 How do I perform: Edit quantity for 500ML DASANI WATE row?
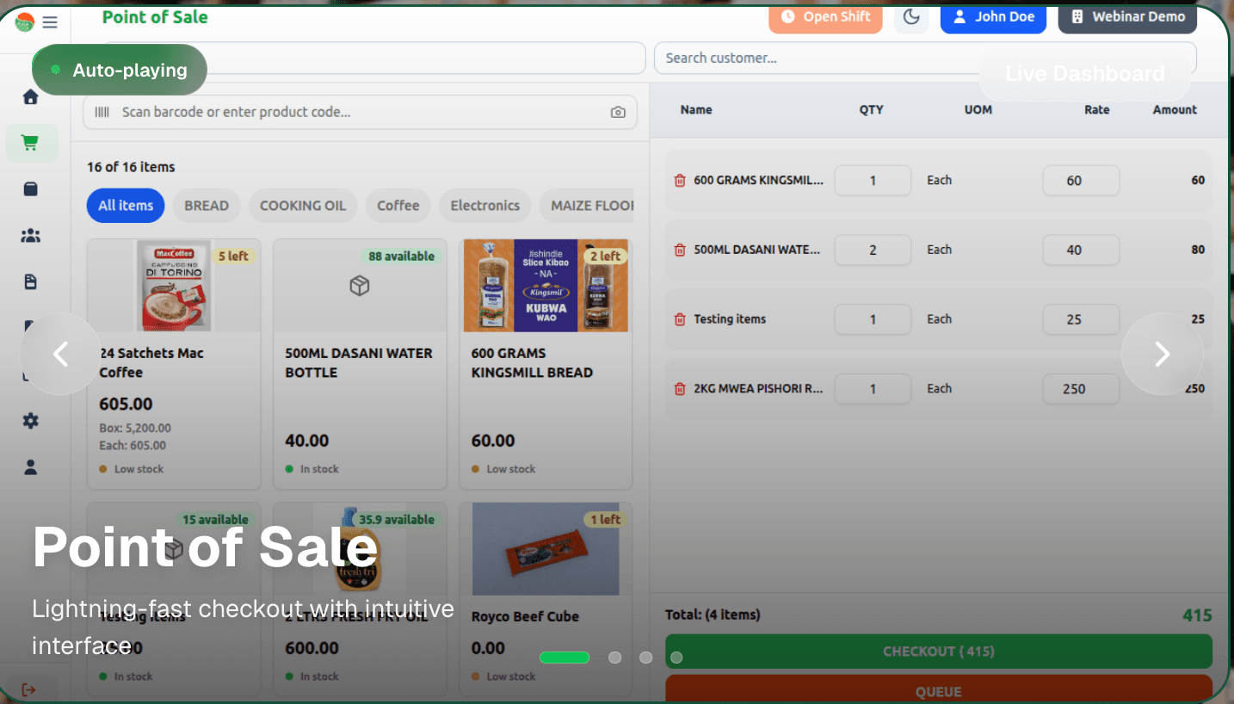click(x=873, y=250)
